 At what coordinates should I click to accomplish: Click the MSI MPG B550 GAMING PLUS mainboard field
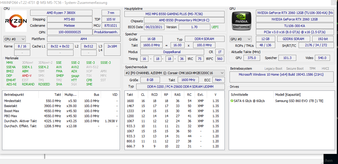coord(174,14)
